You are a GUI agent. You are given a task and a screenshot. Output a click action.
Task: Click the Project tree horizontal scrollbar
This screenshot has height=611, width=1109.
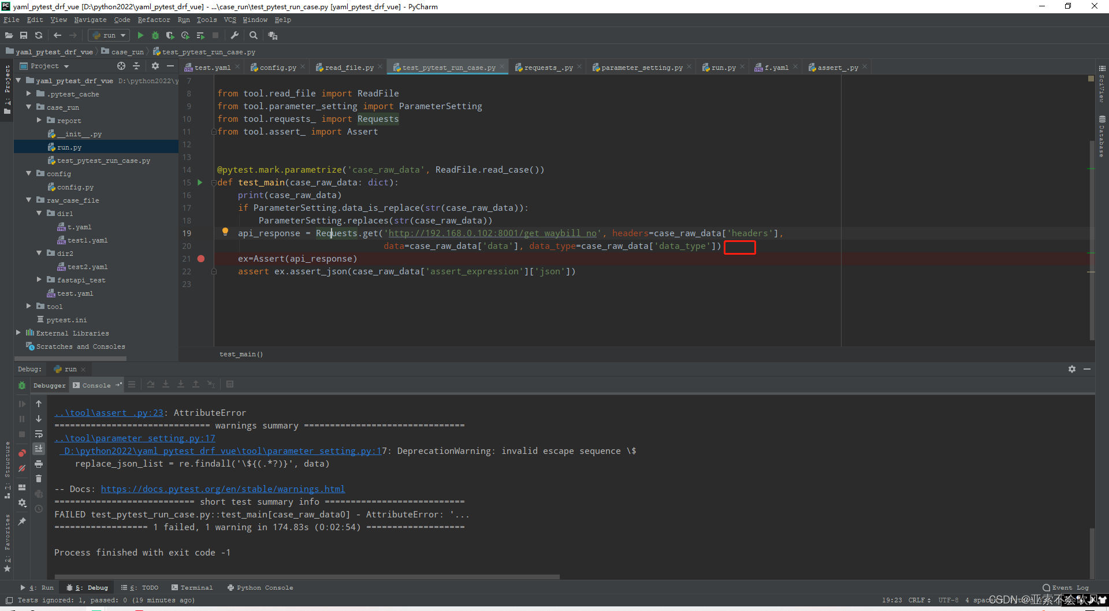pyautogui.click(x=70, y=358)
